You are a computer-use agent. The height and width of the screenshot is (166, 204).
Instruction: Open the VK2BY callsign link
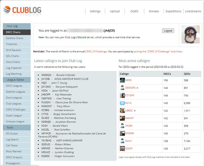pos(129,126)
